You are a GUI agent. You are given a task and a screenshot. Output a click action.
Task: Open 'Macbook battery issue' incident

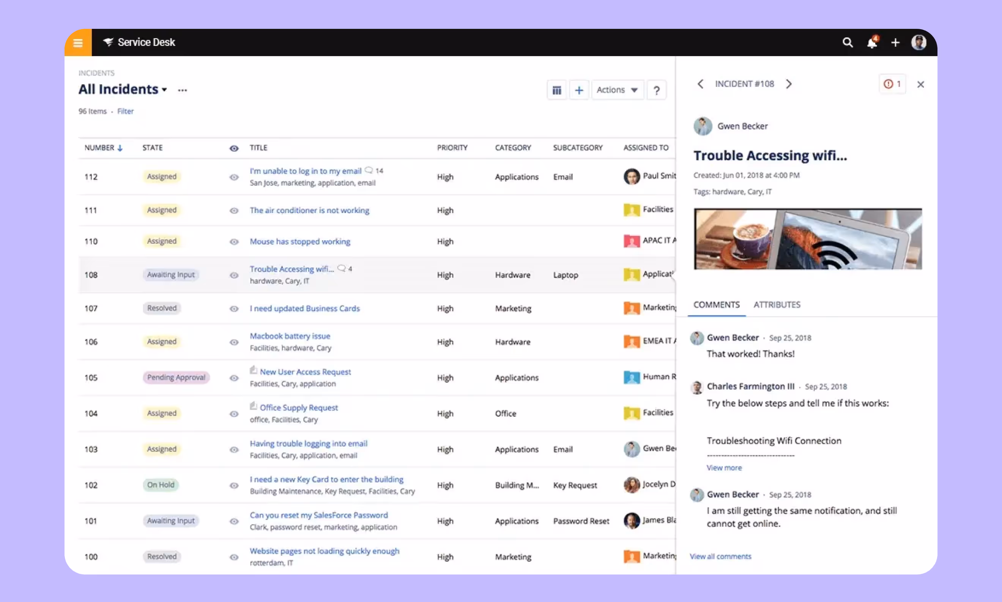(290, 336)
